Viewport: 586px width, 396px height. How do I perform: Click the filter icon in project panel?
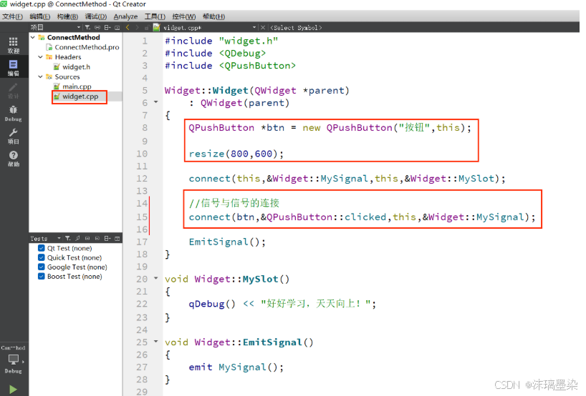87,27
